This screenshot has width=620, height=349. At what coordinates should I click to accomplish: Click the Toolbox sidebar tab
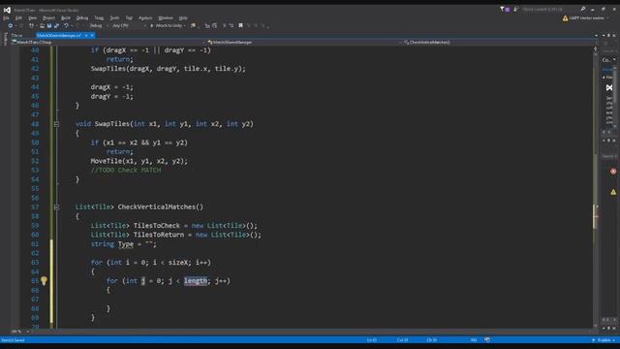(5, 39)
